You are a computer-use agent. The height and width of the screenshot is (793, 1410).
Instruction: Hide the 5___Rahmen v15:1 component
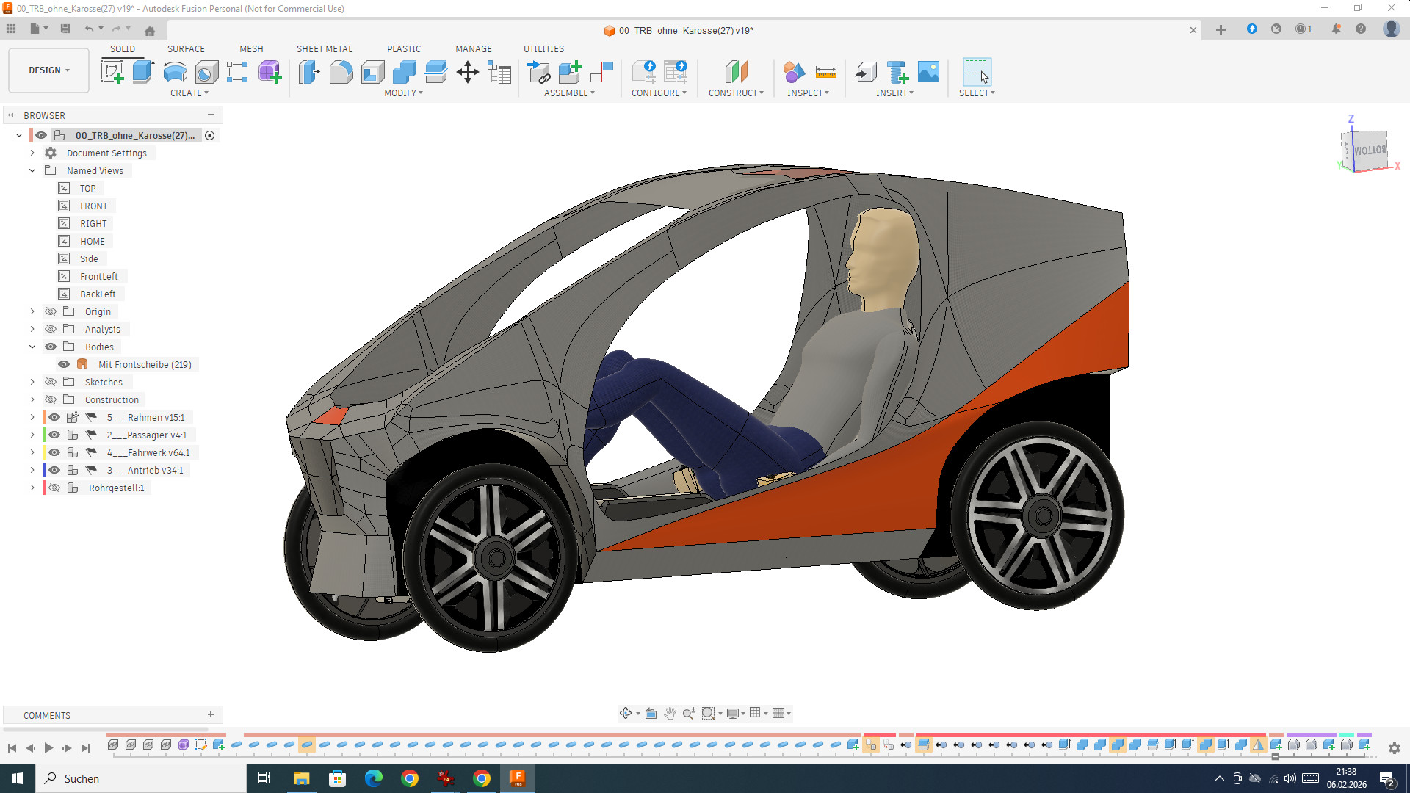(x=54, y=417)
